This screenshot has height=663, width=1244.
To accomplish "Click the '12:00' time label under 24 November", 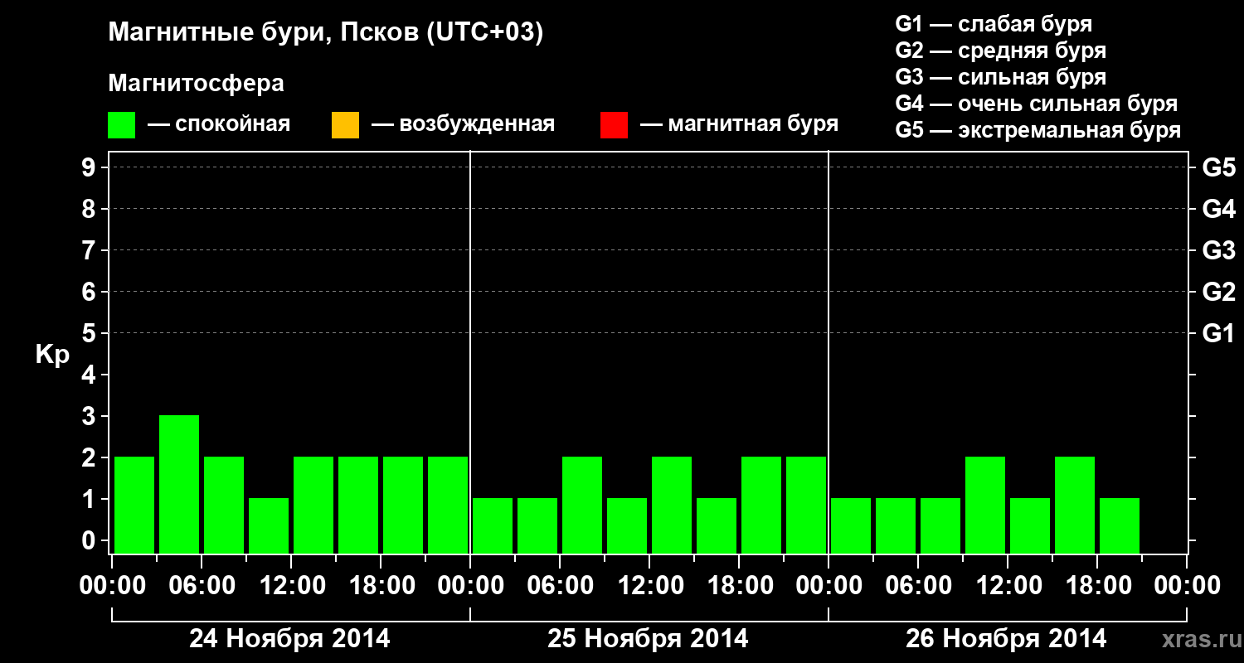I will [x=292, y=585].
